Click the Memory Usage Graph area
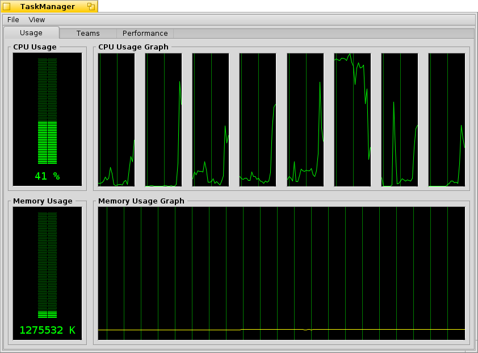The height and width of the screenshot is (353, 478). [x=282, y=273]
